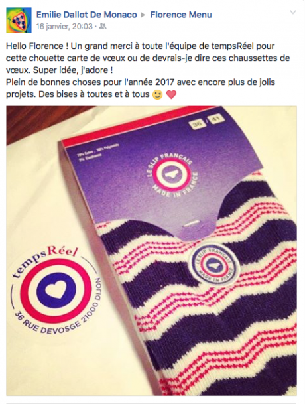Screen dimensions: 305x404
Task: Click the Le Slip Français badge on the purple packaging
Action: (172, 176)
